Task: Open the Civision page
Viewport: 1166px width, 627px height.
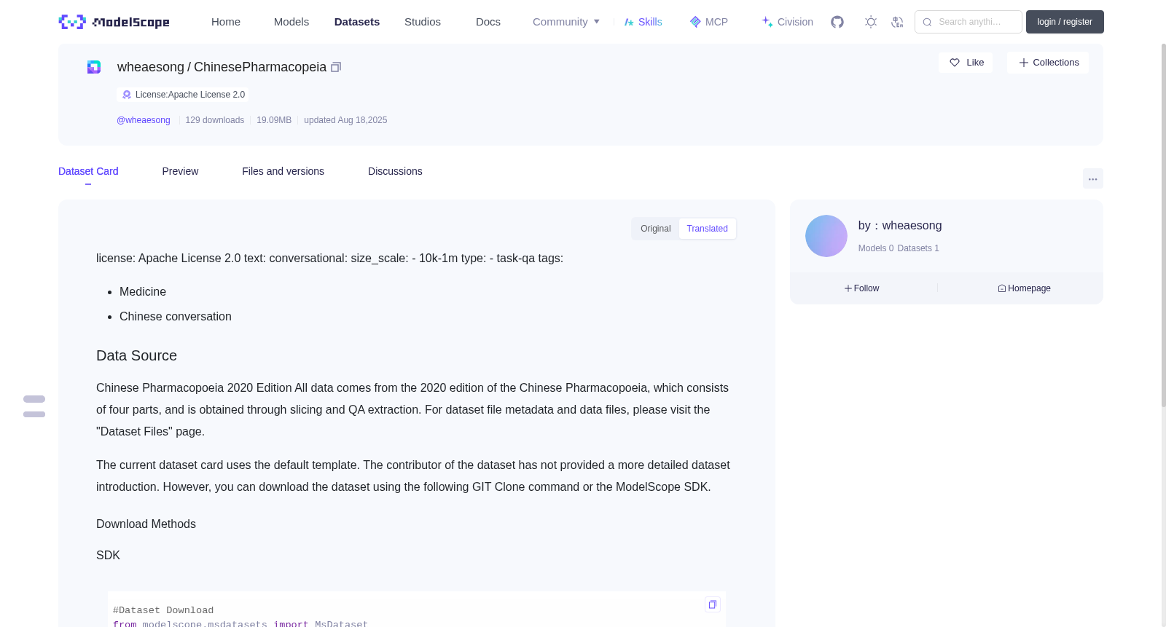Action: [x=787, y=22]
